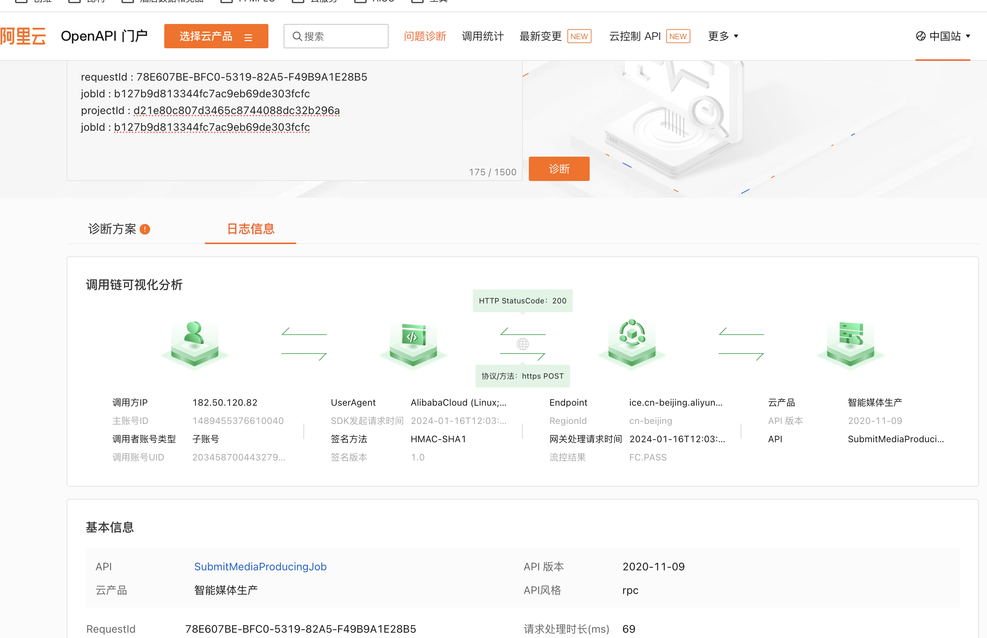Viewport: 987px width, 638px height.
Task: Click the HTTP StatusCode: 200 label
Action: click(523, 301)
